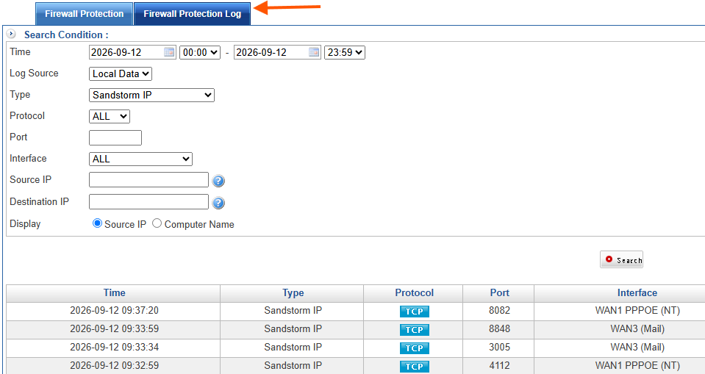
Task: Sort by the Port column header
Action: (499, 293)
